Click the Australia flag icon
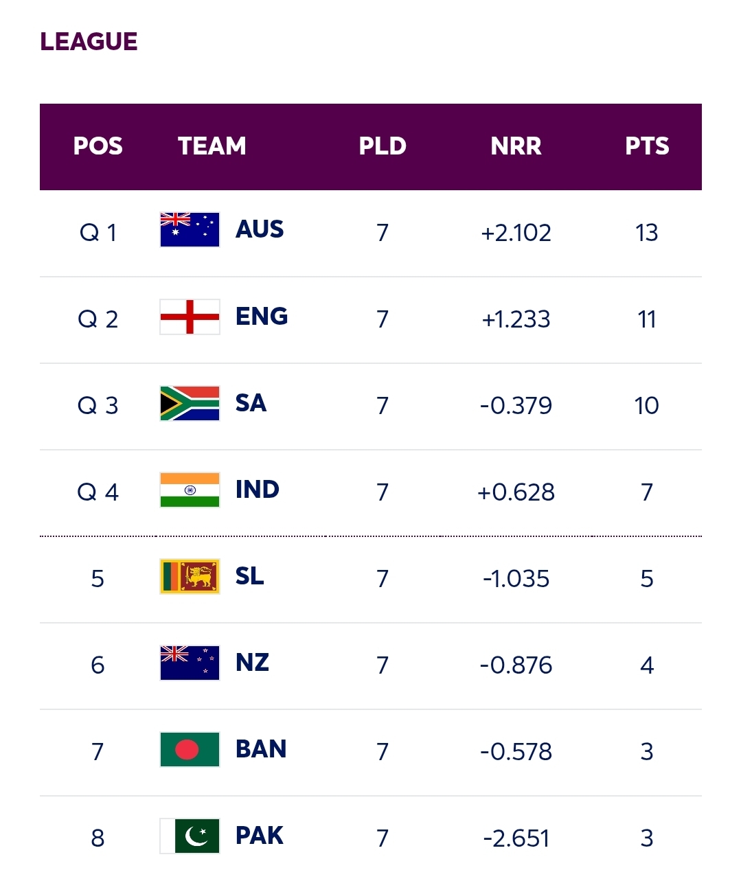 (190, 230)
